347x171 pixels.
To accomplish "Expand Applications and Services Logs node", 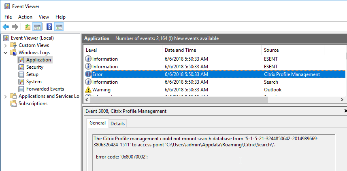I will [6, 97].
